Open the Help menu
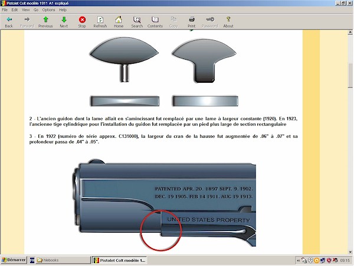 point(63,9)
